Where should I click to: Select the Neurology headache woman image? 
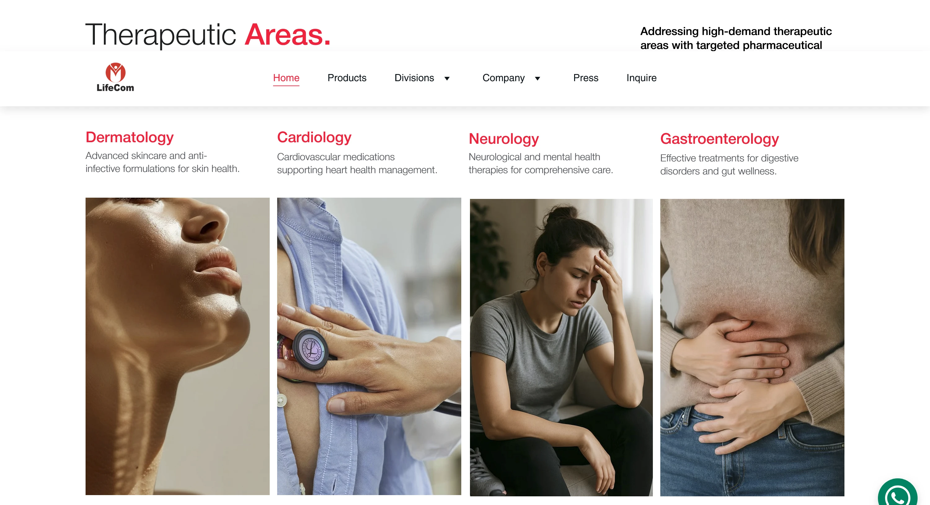[561, 347]
